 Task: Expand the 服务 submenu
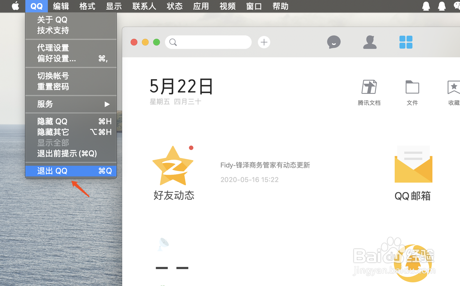tap(45, 104)
